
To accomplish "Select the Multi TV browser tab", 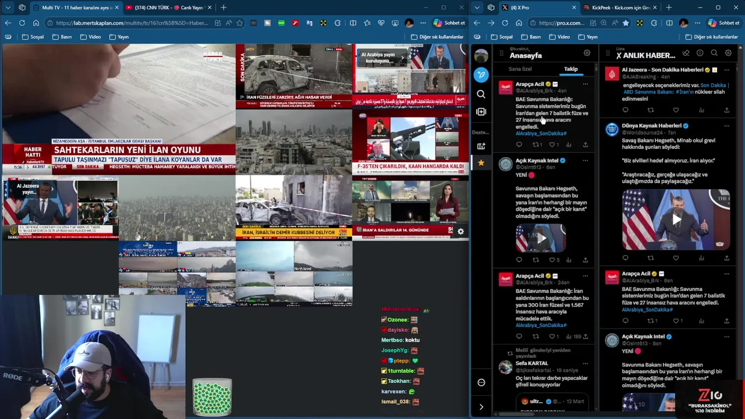I will pyautogui.click(x=75, y=8).
